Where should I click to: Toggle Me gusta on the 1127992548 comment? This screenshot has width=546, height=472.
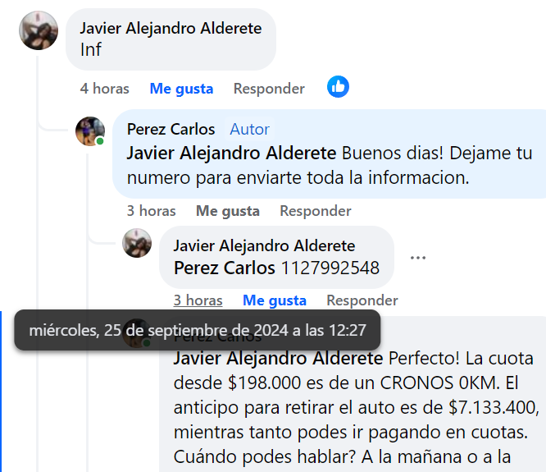click(x=275, y=300)
